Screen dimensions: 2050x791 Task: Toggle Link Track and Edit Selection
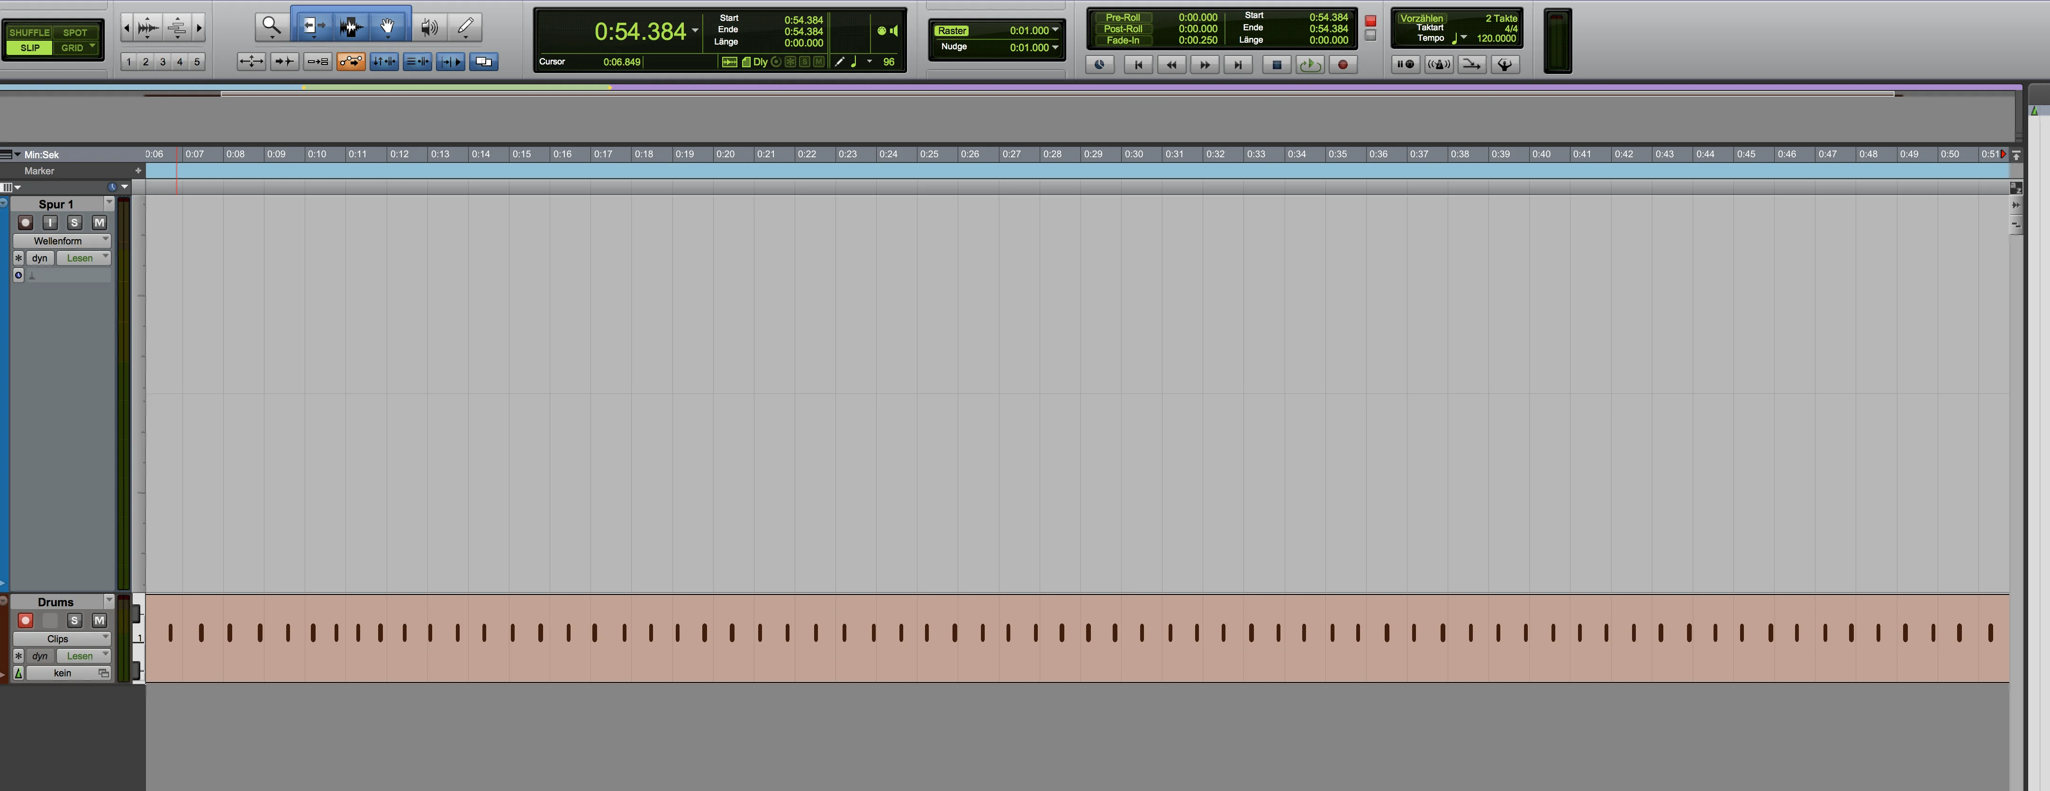click(x=417, y=61)
